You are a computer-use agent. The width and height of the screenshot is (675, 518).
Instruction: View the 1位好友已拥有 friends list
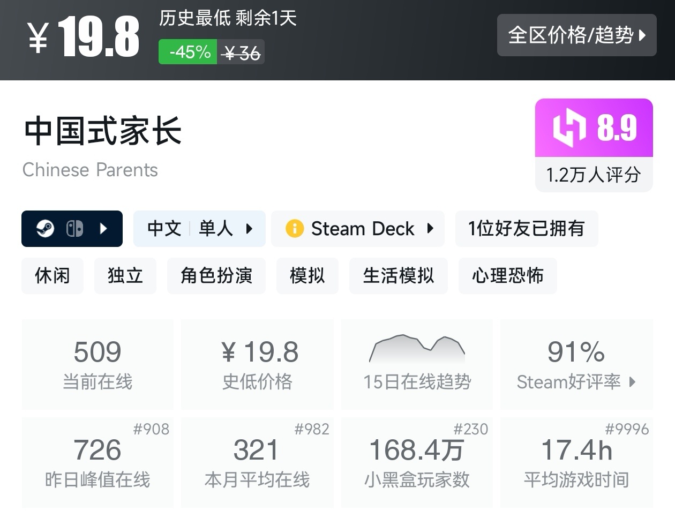[527, 229]
